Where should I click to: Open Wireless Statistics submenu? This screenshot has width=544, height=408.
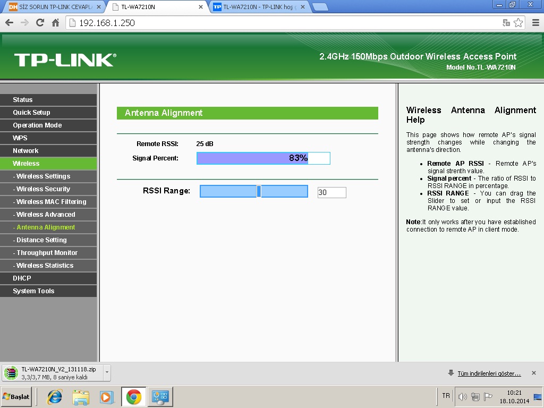coord(48,266)
